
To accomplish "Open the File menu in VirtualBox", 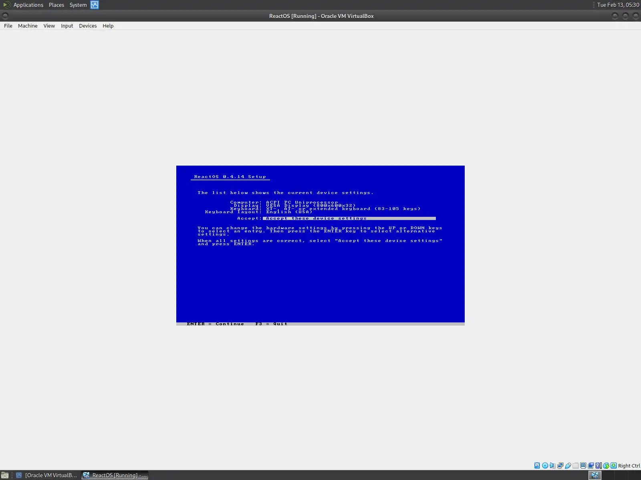I will point(8,26).
